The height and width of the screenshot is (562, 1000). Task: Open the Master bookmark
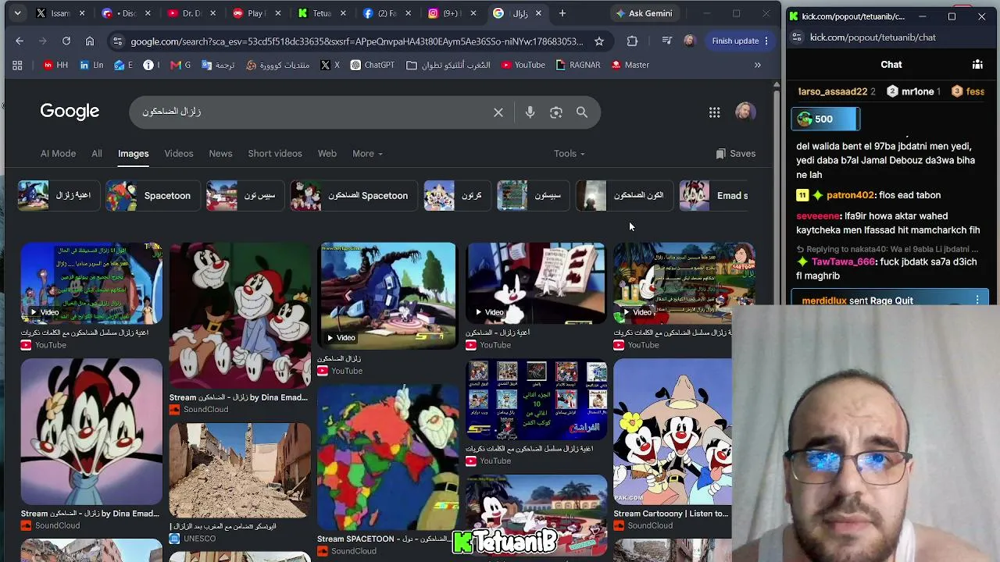630,65
